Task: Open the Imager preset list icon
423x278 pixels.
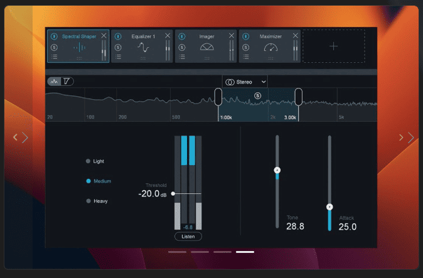Action: [182, 56]
